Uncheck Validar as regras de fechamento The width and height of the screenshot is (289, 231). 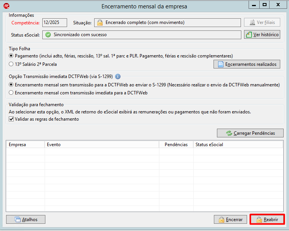click(11, 119)
